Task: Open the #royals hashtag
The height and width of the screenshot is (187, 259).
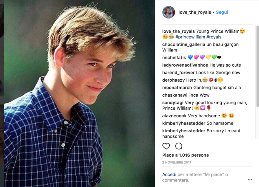Action: pyautogui.click(x=214, y=37)
